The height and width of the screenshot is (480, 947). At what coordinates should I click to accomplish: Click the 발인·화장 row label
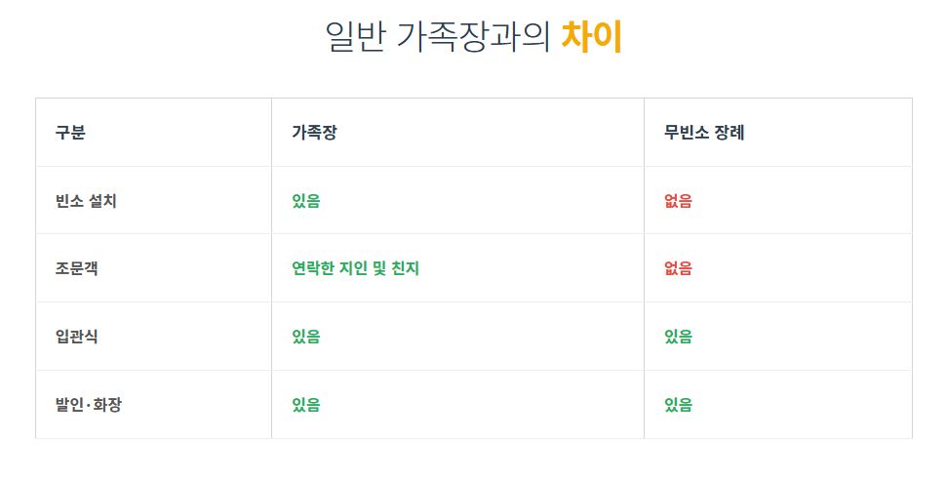tap(89, 405)
